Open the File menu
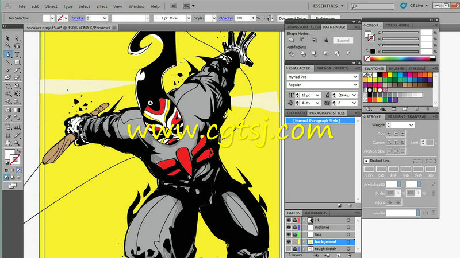 click(x=22, y=6)
